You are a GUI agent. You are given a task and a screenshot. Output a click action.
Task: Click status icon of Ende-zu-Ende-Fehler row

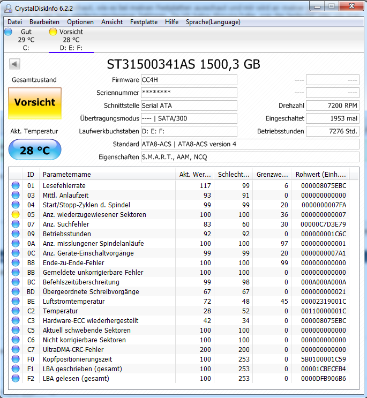(16, 262)
